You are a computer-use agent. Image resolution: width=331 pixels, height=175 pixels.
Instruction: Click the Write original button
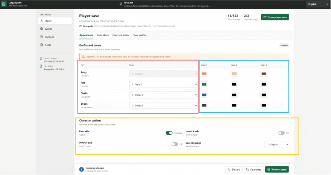pyautogui.click(x=277, y=170)
